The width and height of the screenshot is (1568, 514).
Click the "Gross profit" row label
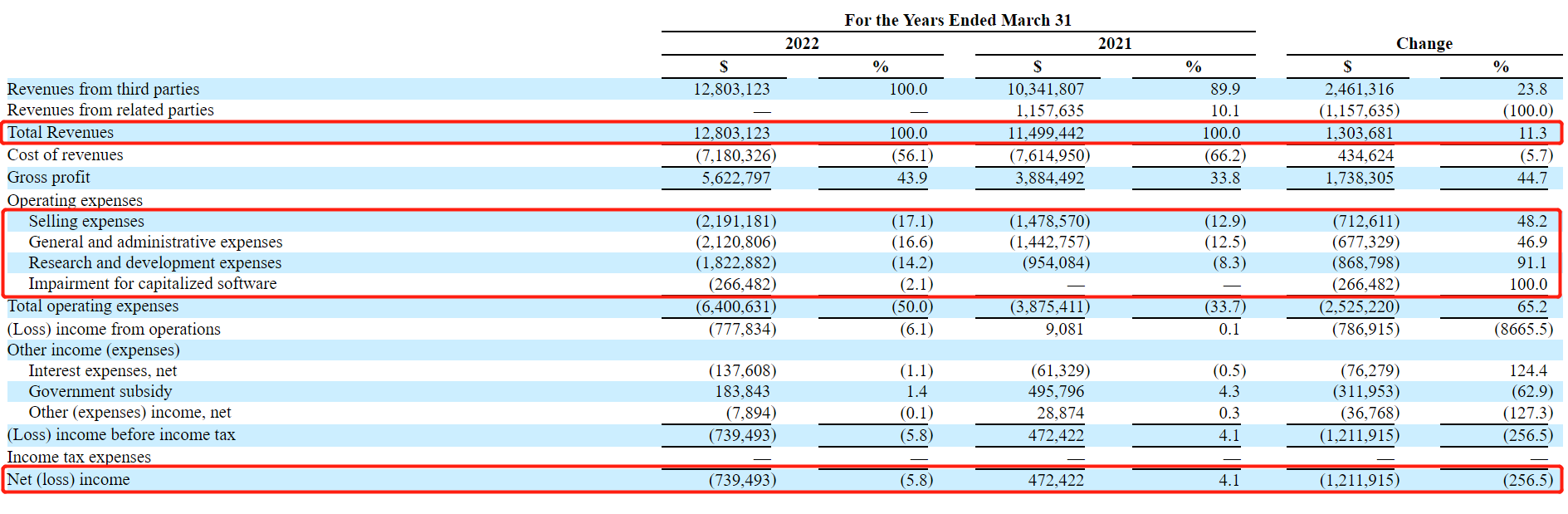tap(48, 178)
